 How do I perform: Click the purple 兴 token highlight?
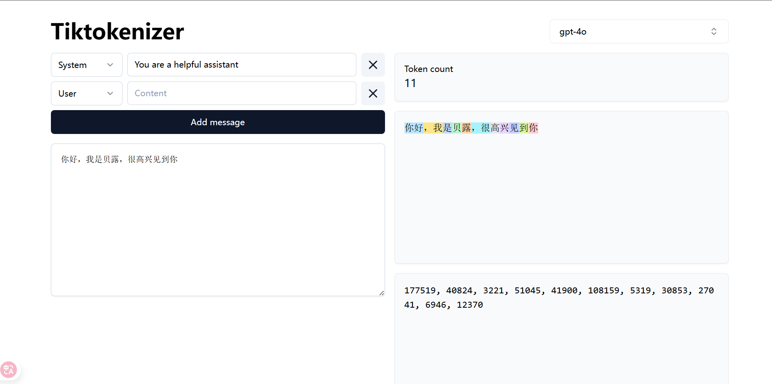(x=504, y=128)
